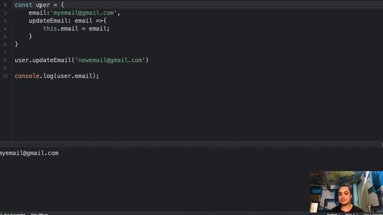This screenshot has width=383, height=215.
Task: Click the closing brace on line 5
Action: (31, 36)
